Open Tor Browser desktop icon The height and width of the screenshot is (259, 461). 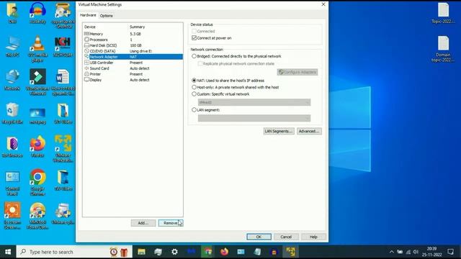(12, 147)
